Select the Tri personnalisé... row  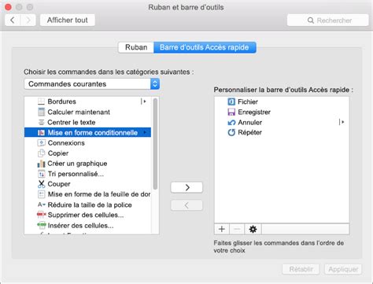click(87, 174)
